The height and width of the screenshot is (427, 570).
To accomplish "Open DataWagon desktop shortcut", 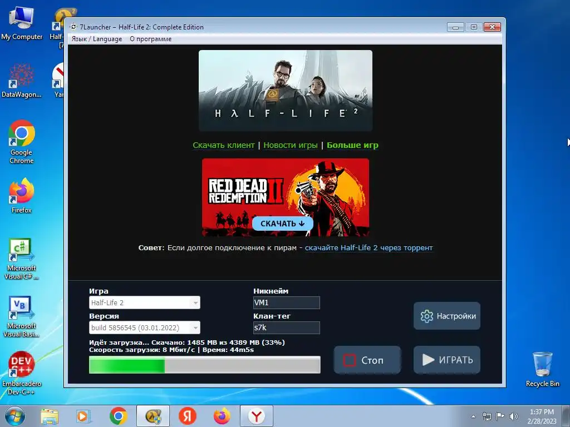I will pyautogui.click(x=22, y=81).
